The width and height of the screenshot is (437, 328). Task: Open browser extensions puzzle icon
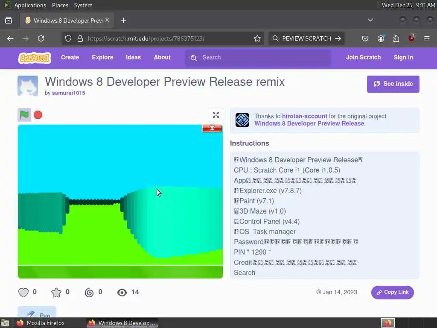(x=396, y=38)
